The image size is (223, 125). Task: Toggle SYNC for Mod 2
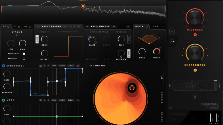click(54, 100)
